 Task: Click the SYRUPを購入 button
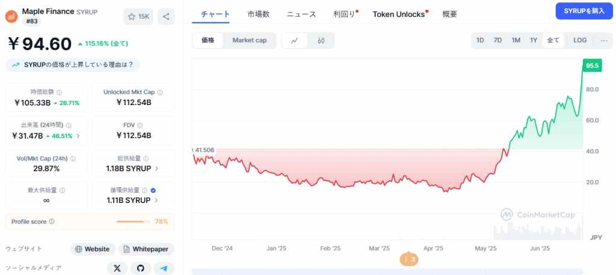point(584,11)
